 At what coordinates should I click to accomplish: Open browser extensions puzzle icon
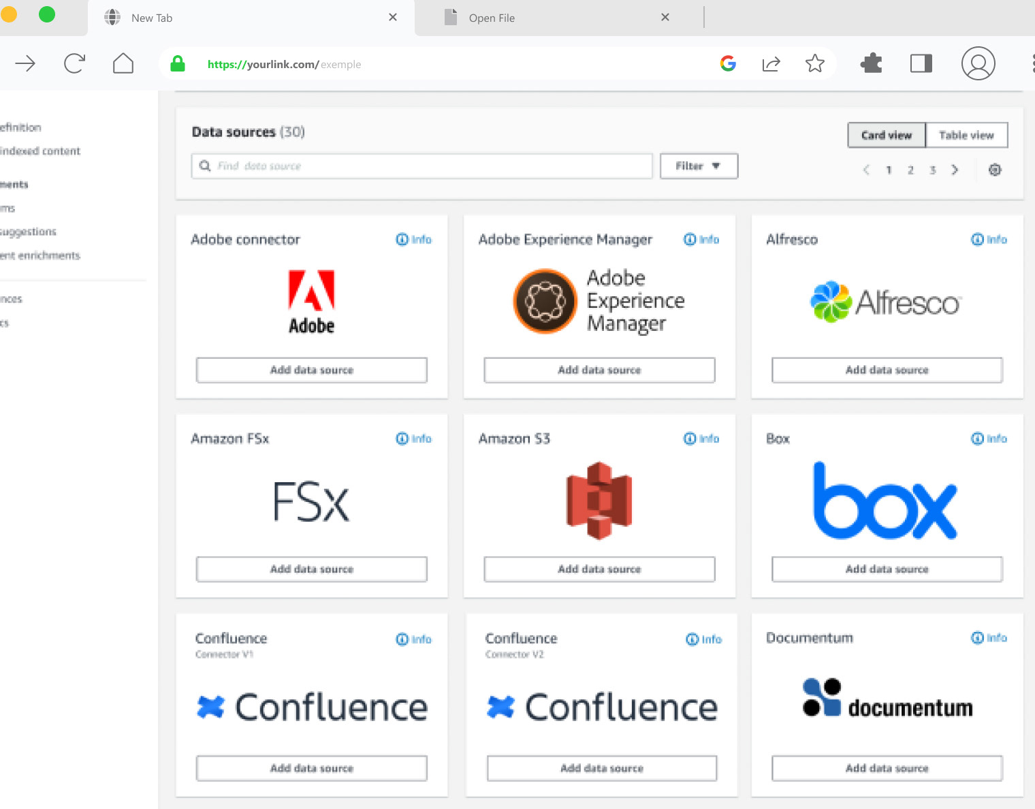pyautogui.click(x=871, y=64)
